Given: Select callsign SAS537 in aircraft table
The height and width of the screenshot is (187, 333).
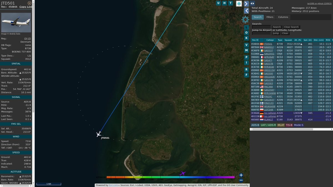Looking at the screenshot, I should [x=268, y=50].
